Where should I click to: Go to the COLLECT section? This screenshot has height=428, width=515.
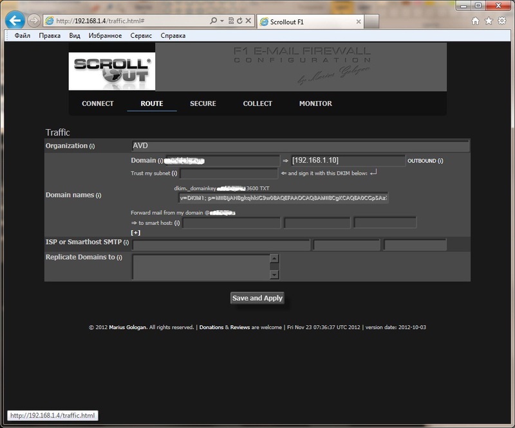tap(257, 103)
